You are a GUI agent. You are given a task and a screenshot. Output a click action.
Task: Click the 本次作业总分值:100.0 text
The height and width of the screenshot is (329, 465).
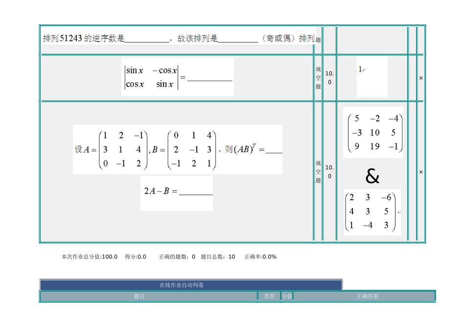coord(89,257)
